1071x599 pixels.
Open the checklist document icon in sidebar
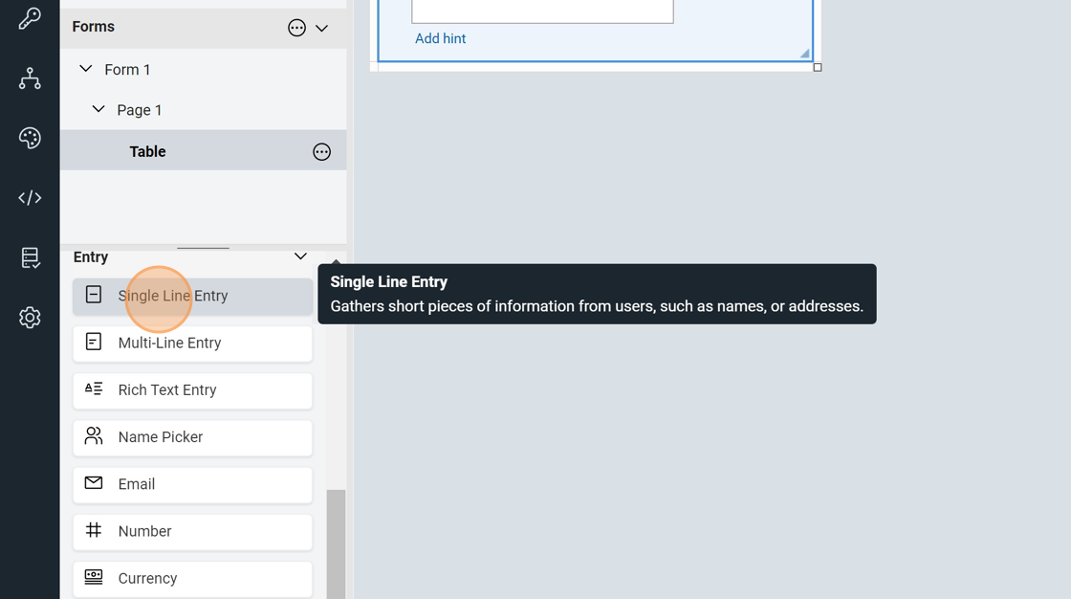click(x=30, y=257)
